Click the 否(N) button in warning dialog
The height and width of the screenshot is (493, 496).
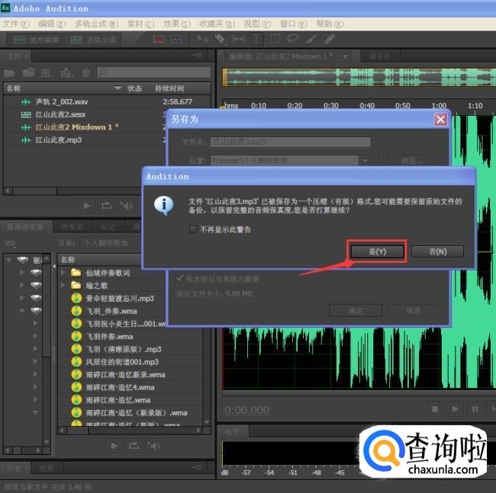coord(437,251)
